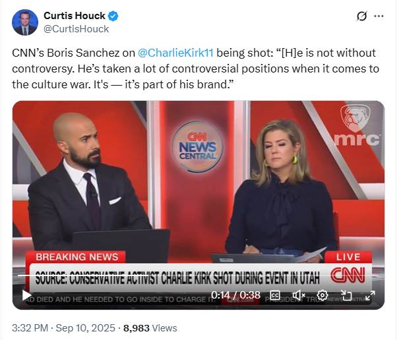Open video settings gear menu

[x=323, y=295]
